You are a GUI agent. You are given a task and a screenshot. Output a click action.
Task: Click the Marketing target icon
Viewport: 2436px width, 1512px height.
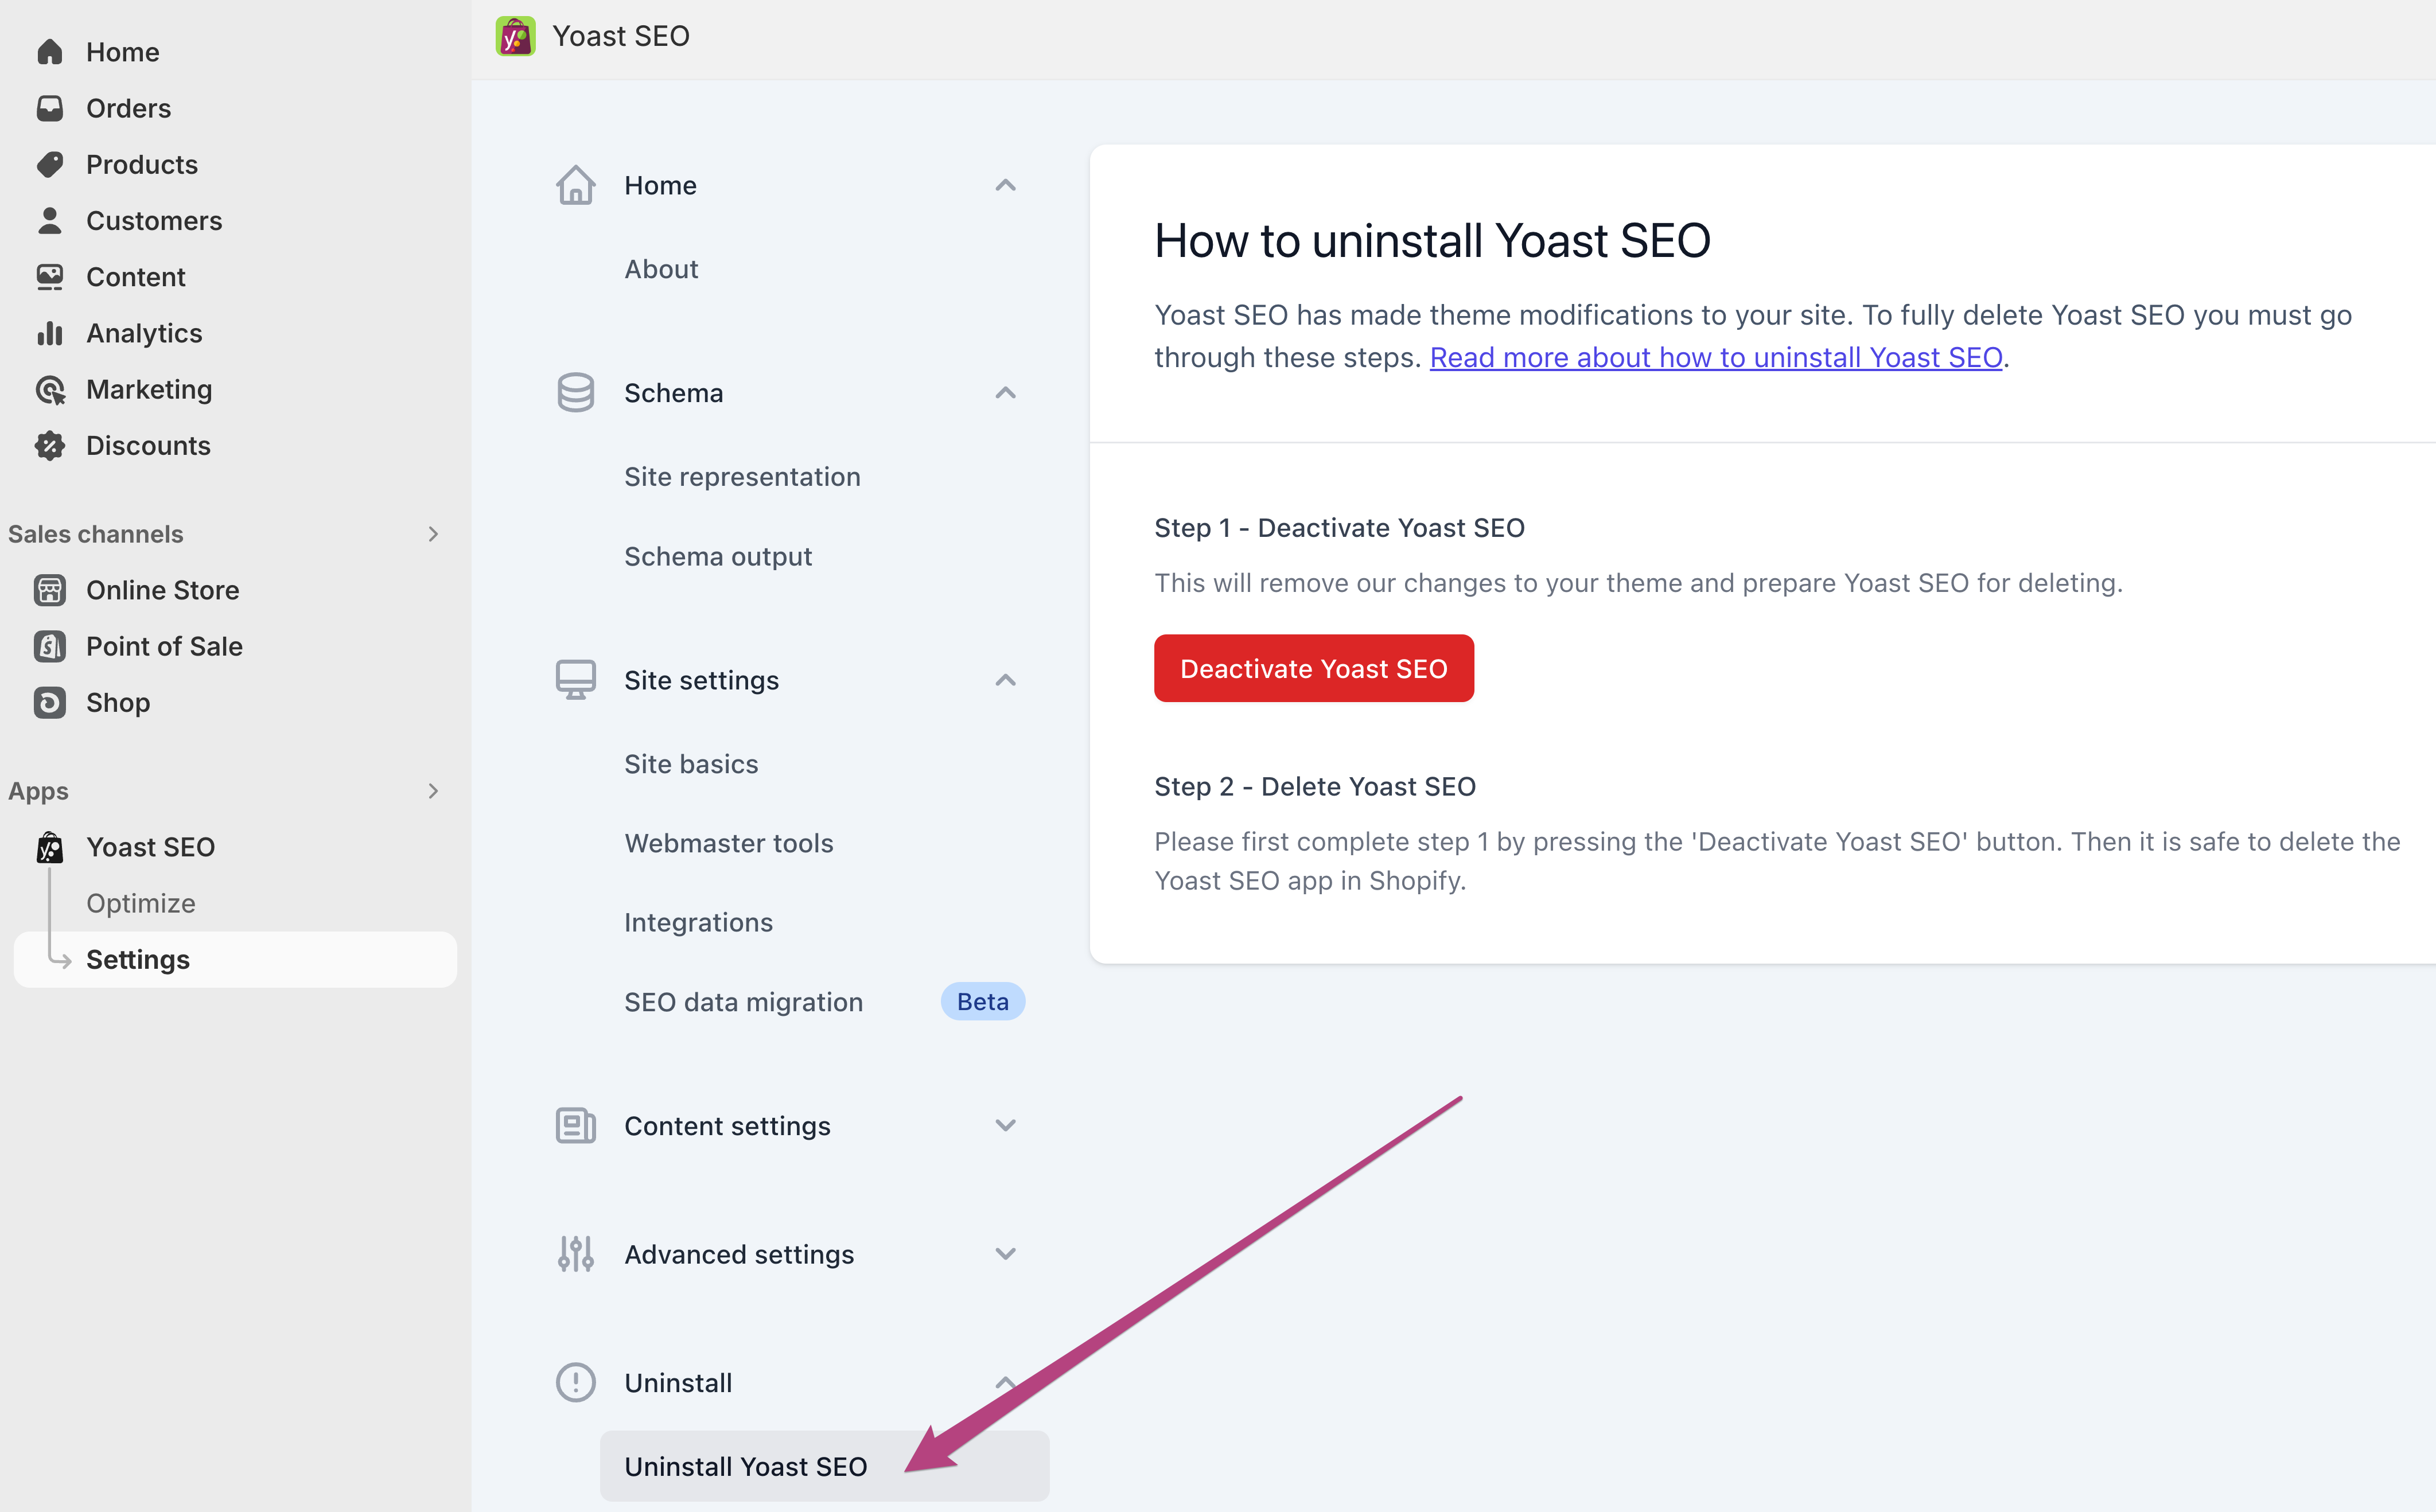49,389
